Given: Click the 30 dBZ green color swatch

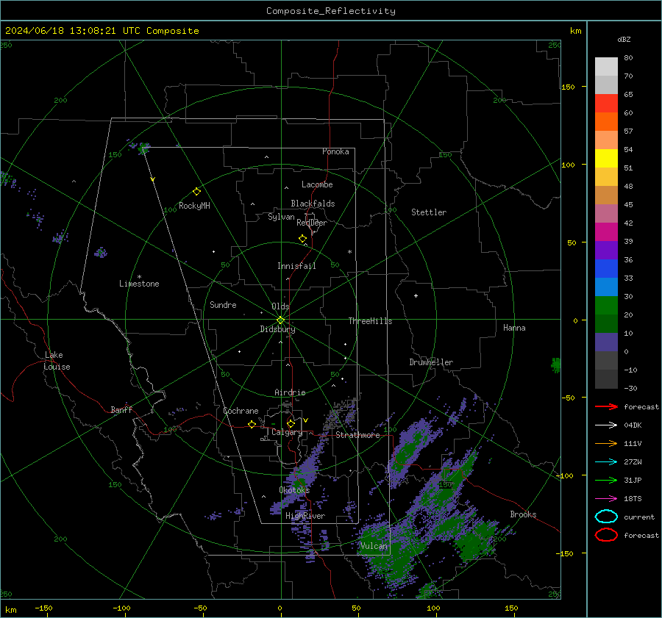Looking at the screenshot, I should (606, 306).
